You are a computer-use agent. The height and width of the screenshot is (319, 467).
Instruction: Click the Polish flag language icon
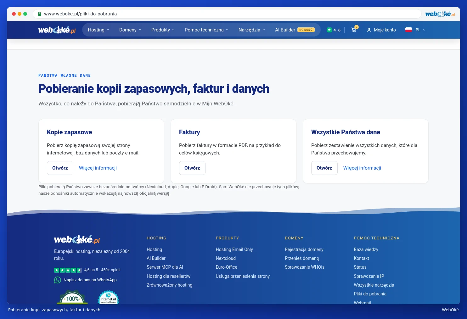pos(408,30)
